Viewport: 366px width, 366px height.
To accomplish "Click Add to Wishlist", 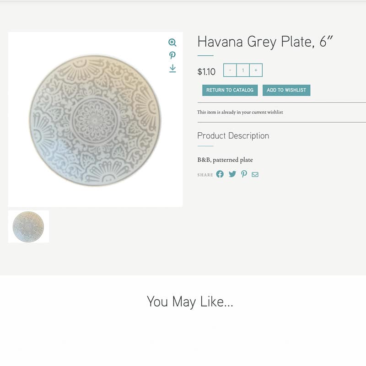I will coord(286,90).
